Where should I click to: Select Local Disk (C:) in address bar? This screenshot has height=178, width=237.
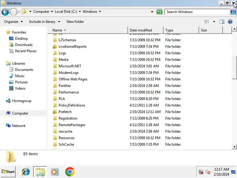pyautogui.click(x=66, y=12)
